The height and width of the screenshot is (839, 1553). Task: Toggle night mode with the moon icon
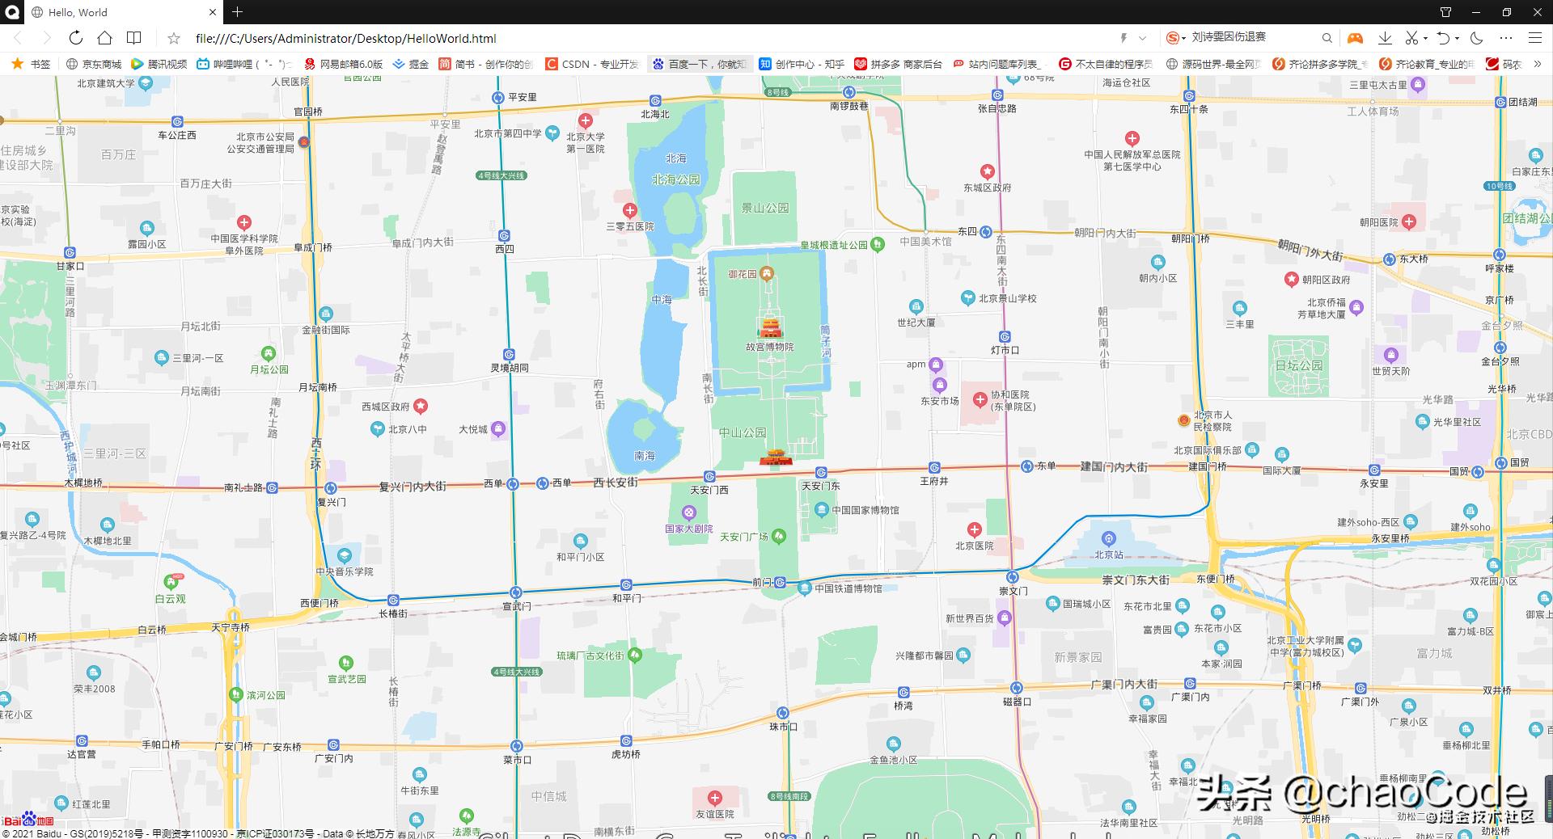1477,38
